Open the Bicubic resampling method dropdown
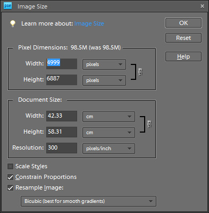The image size is (209, 213). [x=88, y=201]
